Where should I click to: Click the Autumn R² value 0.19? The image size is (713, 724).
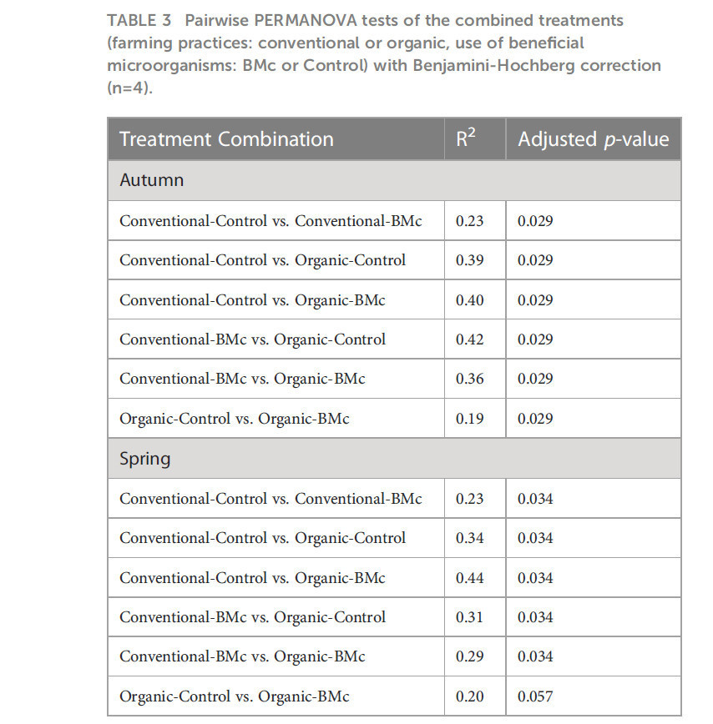point(469,419)
